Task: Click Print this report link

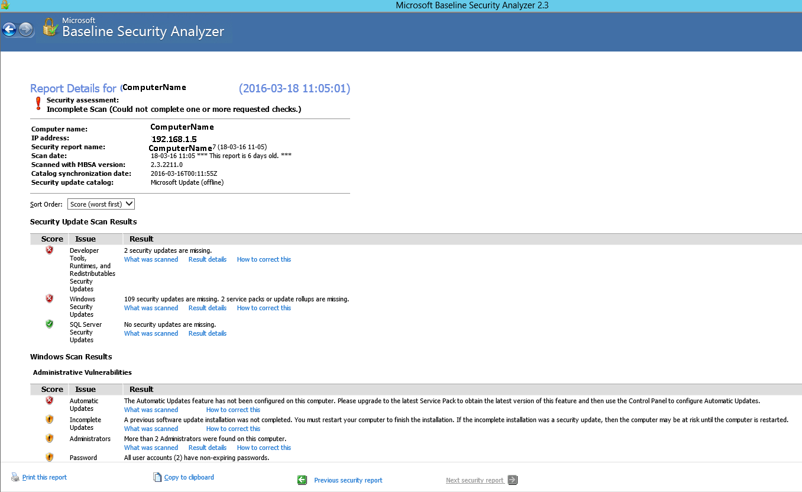Action: click(44, 477)
